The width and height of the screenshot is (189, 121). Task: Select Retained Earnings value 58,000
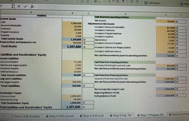(72, 99)
